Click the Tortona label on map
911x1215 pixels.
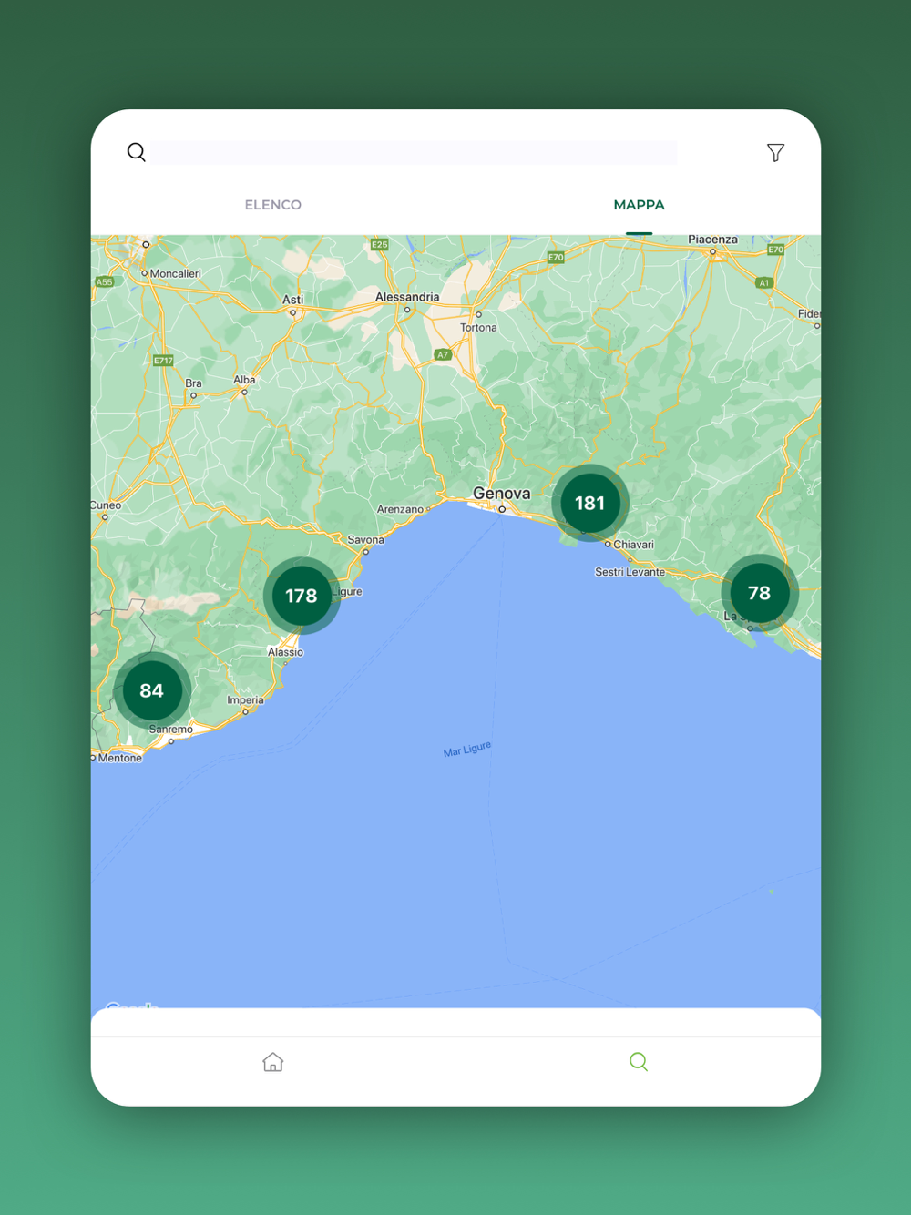pos(478,328)
